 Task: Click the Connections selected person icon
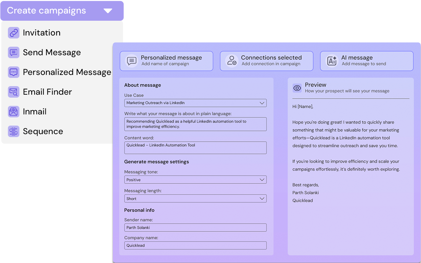pyautogui.click(x=232, y=61)
